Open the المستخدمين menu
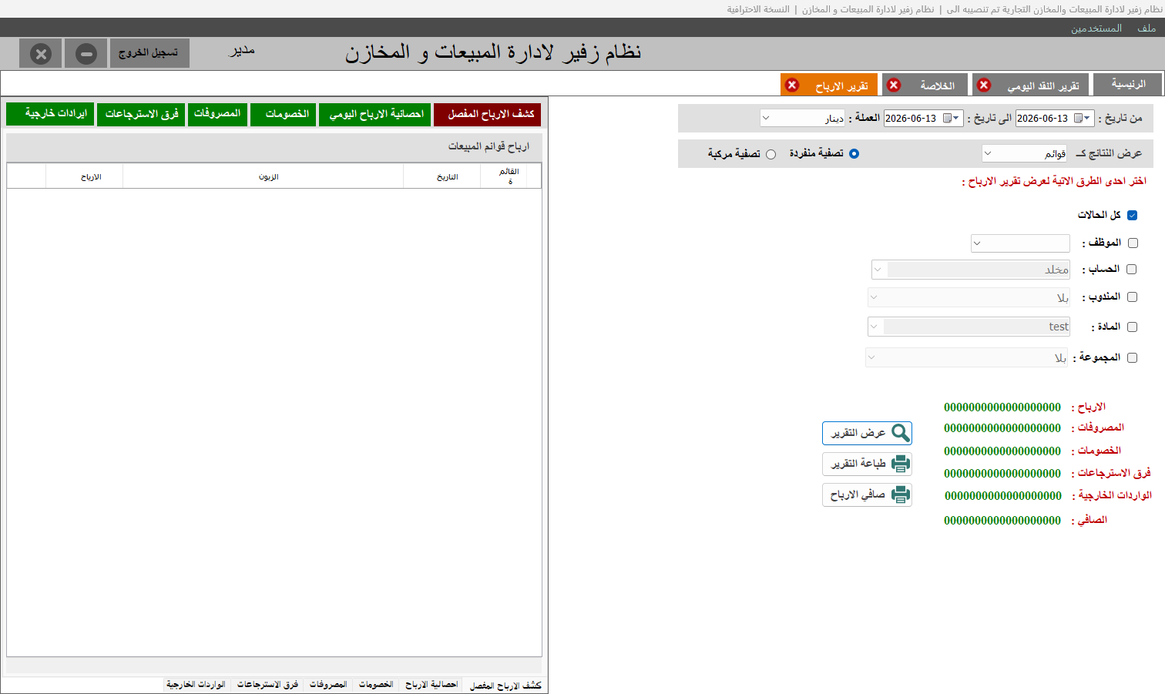Image resolution: width=1165 pixels, height=694 pixels. pos(1096,28)
